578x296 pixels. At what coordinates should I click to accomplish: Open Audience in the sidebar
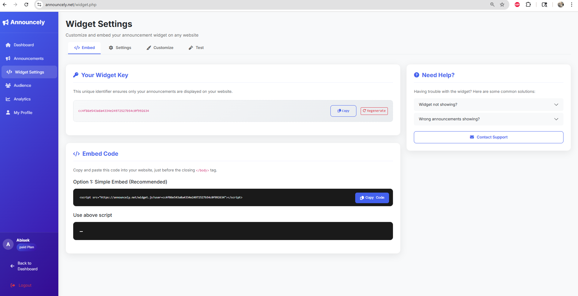pyautogui.click(x=29, y=86)
